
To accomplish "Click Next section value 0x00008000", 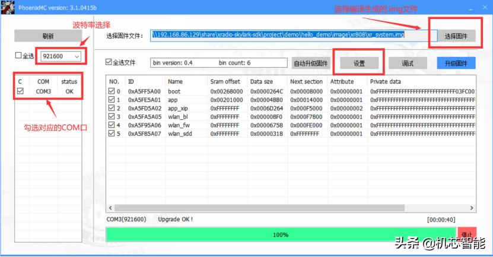I will pyautogui.click(x=307, y=91).
